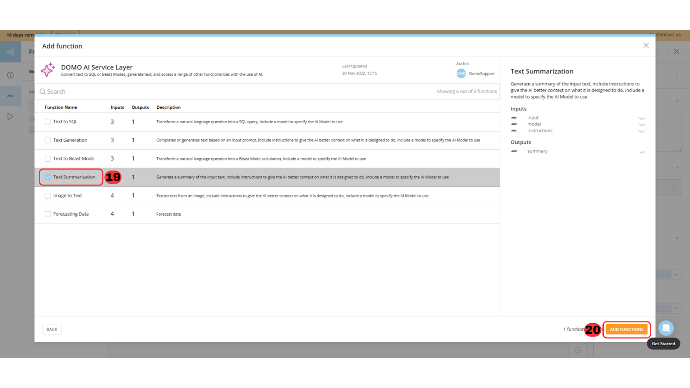Click the search magnifier icon
Image resolution: width=690 pixels, height=388 pixels.
pos(43,91)
